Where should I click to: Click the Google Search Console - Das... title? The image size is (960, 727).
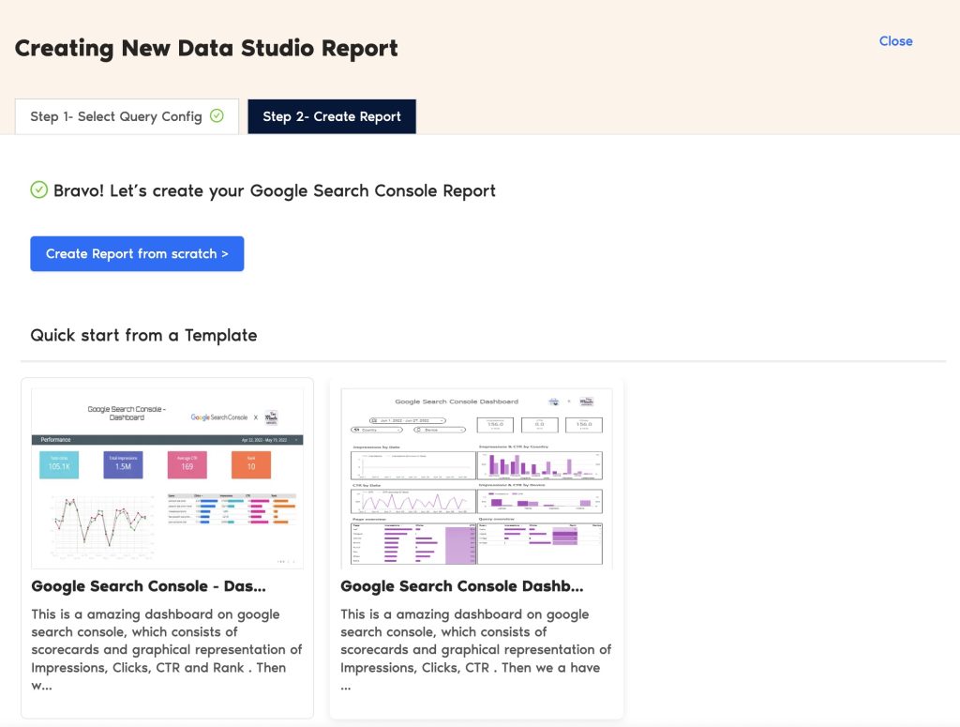pos(149,586)
